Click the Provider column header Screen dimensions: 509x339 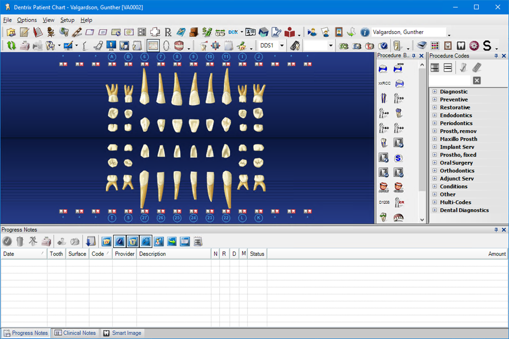pos(124,254)
